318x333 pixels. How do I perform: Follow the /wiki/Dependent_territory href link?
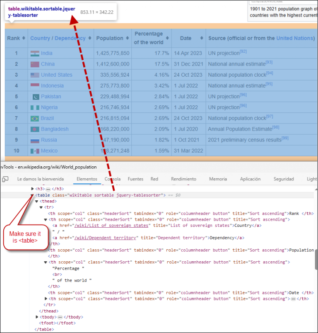[x=105, y=238]
